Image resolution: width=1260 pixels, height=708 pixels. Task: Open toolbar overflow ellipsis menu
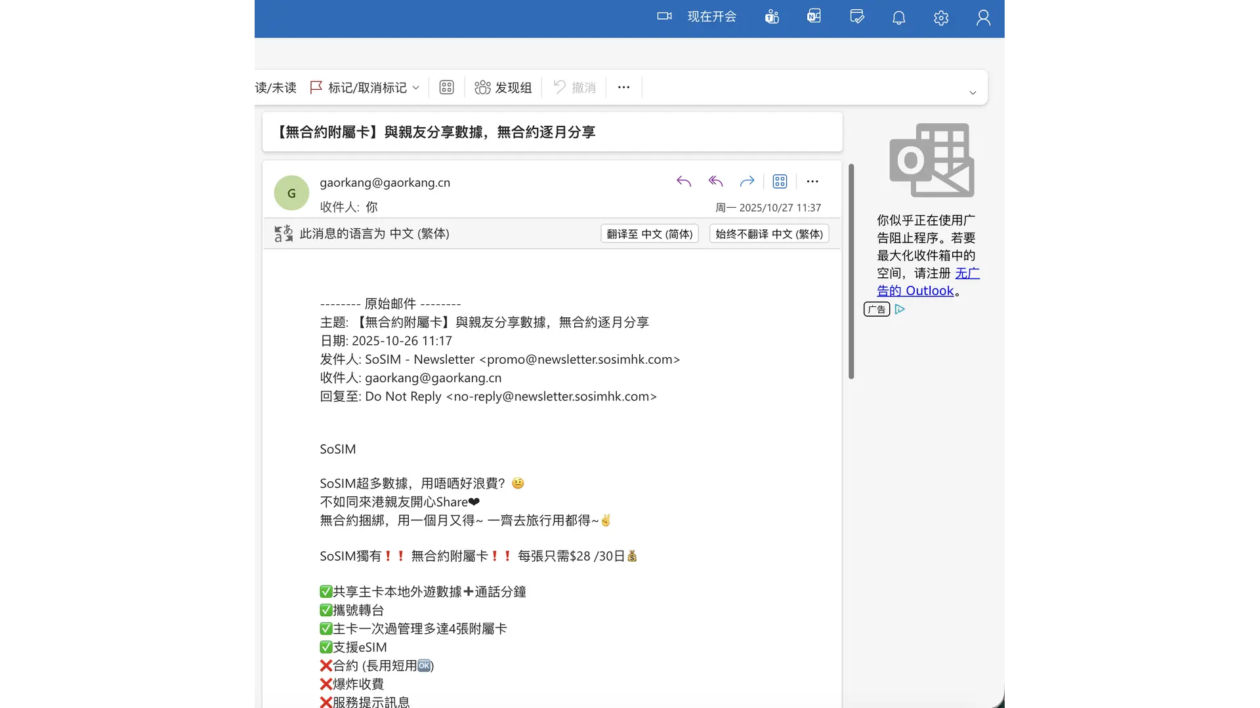click(x=623, y=87)
